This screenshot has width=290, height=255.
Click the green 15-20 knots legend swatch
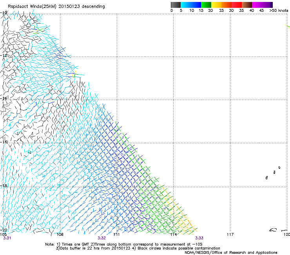[x=206, y=5]
